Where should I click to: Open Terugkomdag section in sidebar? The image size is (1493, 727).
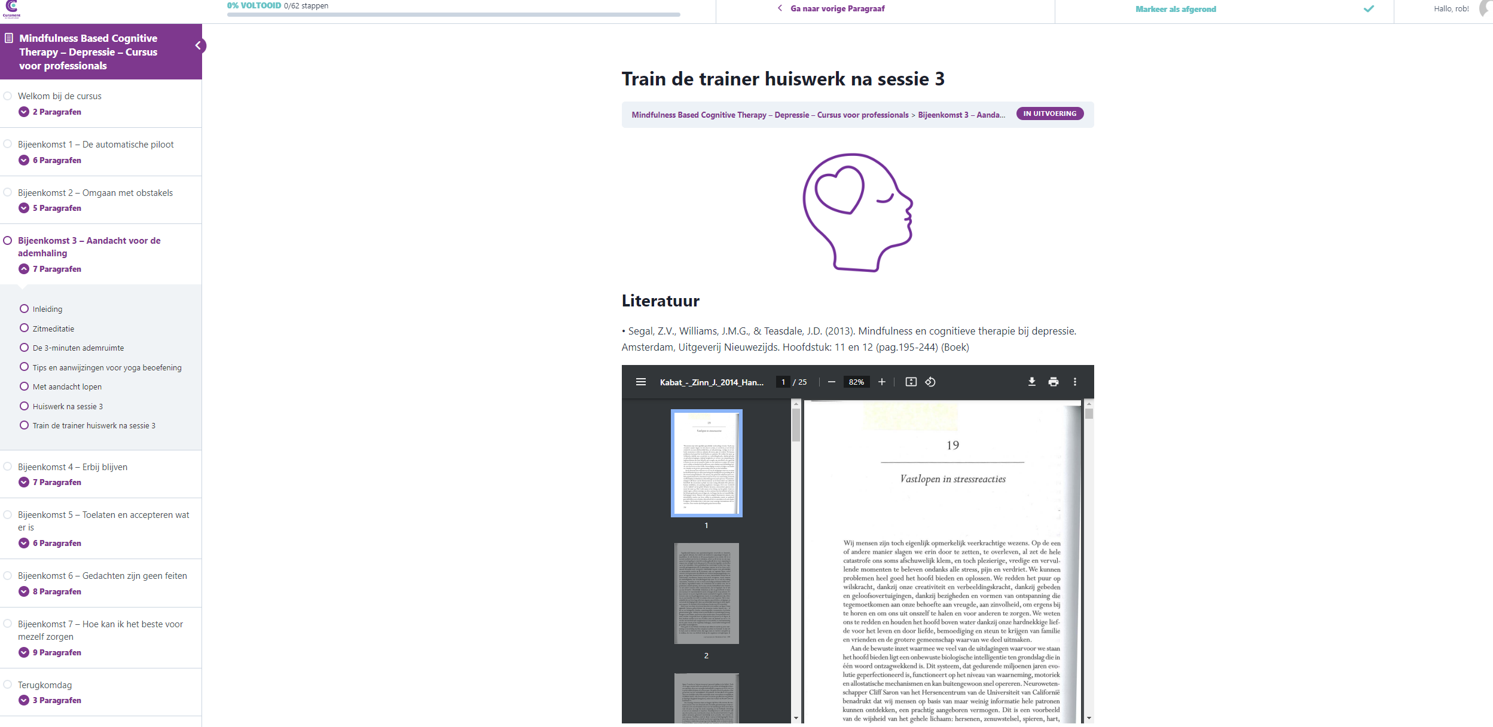(x=45, y=685)
